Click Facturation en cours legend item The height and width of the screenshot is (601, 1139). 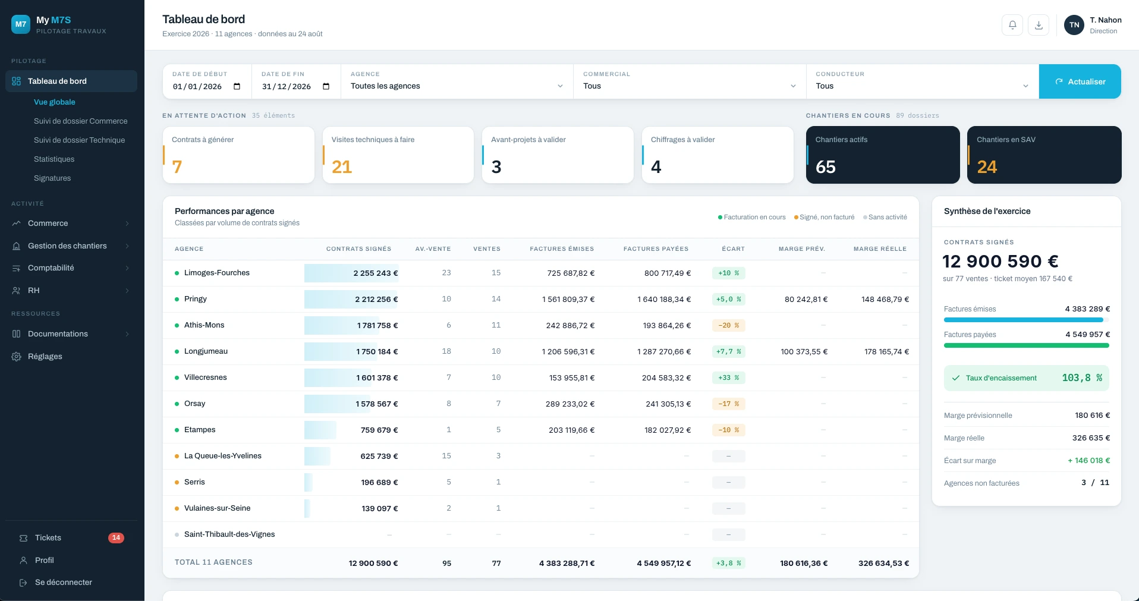(x=752, y=218)
